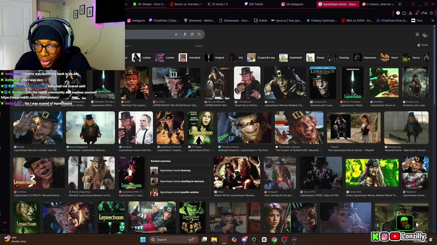This screenshot has height=245, width=437.
Task: Open related search 'leprechaun movie doorway'
Action: [x=179, y=170]
